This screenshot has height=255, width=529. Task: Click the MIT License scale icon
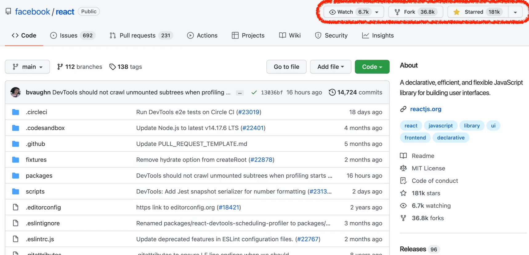[403, 168]
